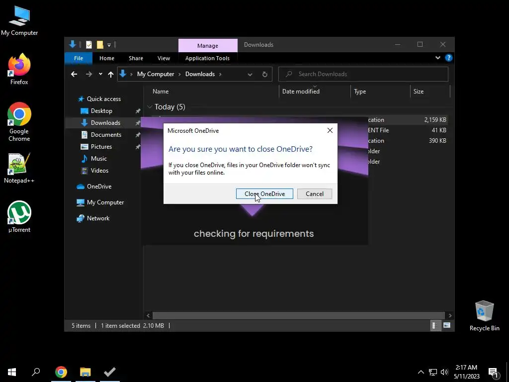Select My Computer in navigation pane
The image size is (509, 382).
point(105,202)
